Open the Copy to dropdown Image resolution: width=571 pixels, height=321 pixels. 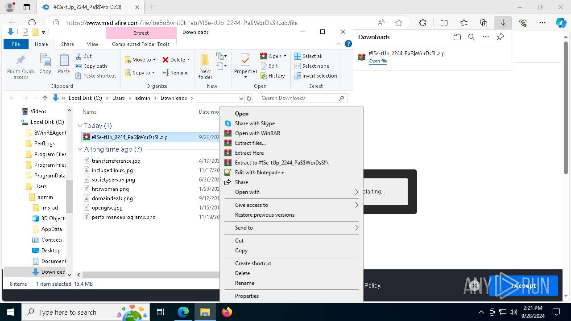pos(140,73)
